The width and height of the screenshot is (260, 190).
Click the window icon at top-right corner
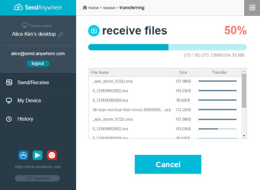click(x=252, y=8)
